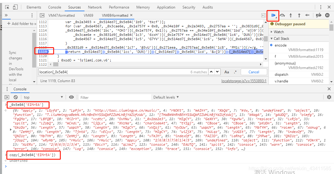The height and width of the screenshot is (174, 334).
Task: Open the Performance panel
Action: pos(119,7)
